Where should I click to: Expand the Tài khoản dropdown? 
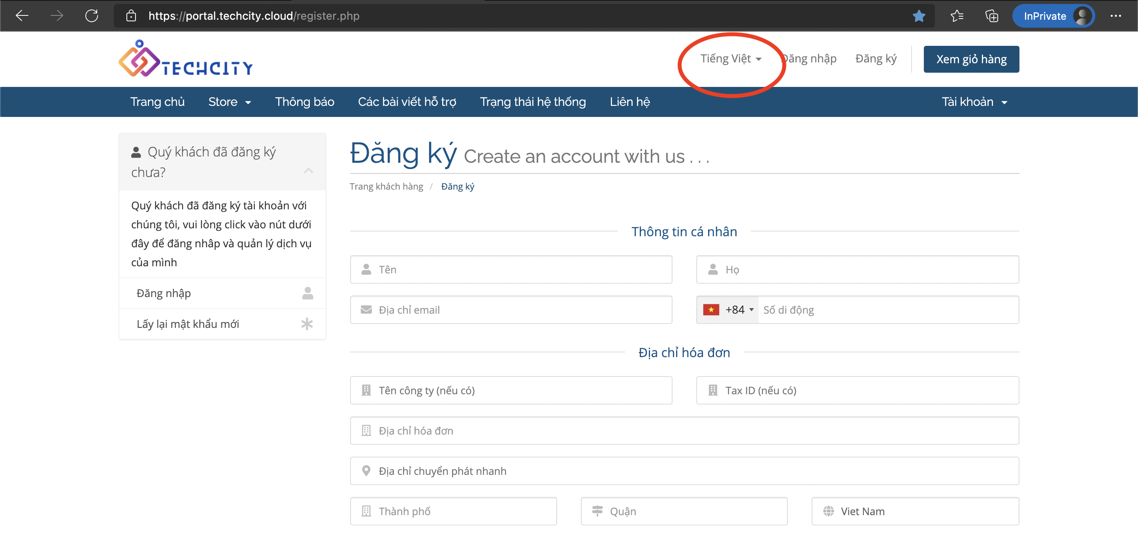tap(974, 102)
